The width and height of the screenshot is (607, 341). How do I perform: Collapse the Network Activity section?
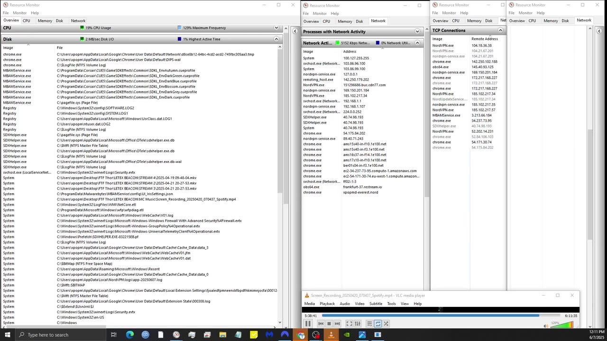(417, 43)
